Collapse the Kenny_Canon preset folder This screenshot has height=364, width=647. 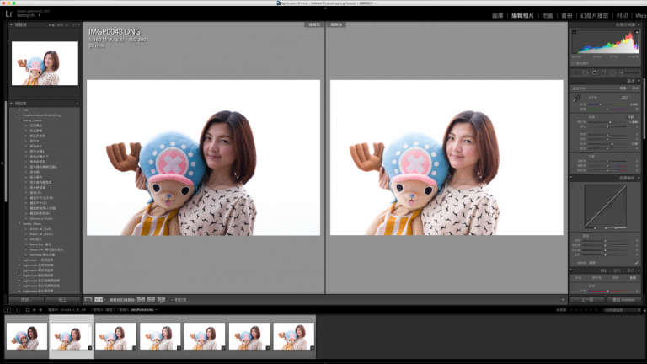pyautogui.click(x=19, y=120)
